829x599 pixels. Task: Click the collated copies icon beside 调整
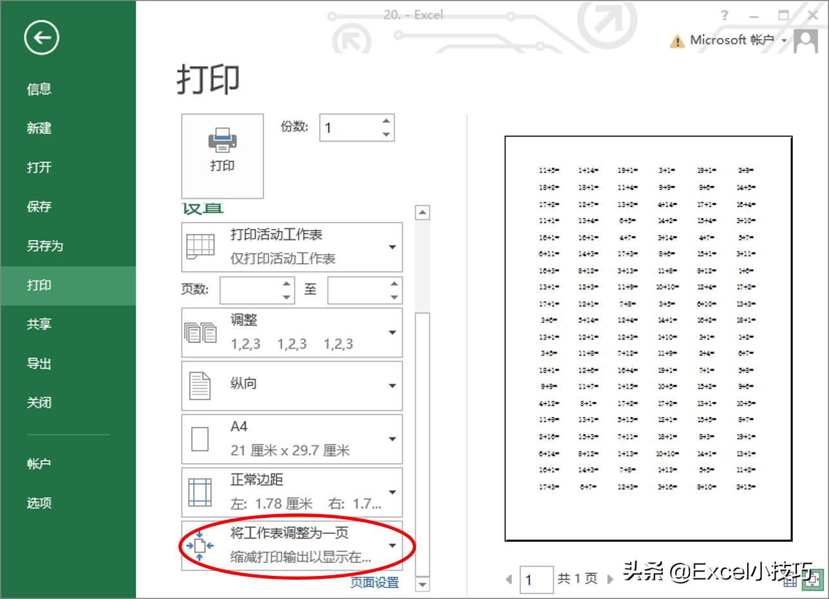201,331
